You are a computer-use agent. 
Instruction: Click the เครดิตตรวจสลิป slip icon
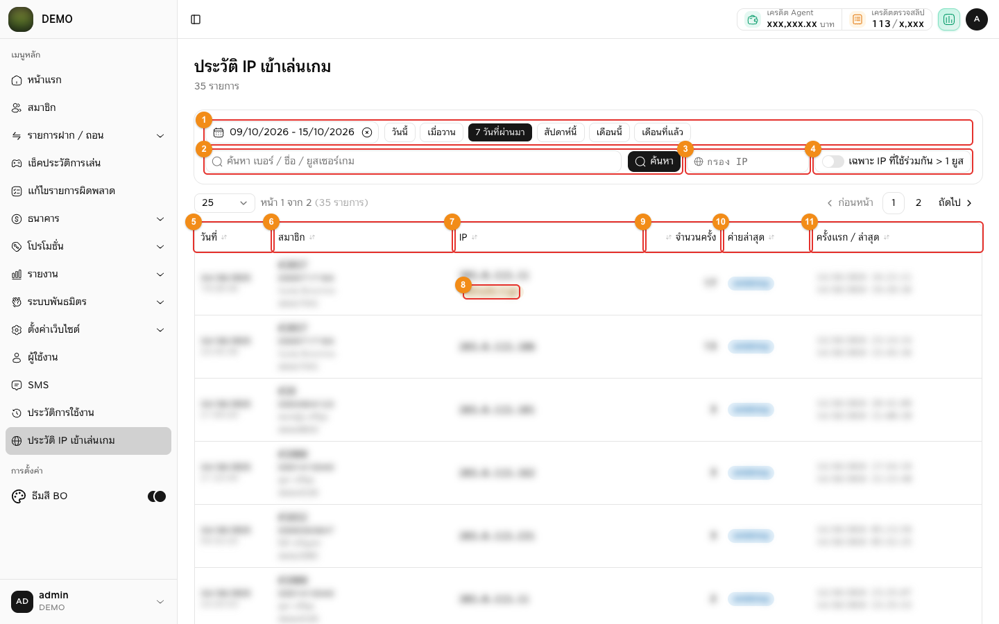[857, 19]
